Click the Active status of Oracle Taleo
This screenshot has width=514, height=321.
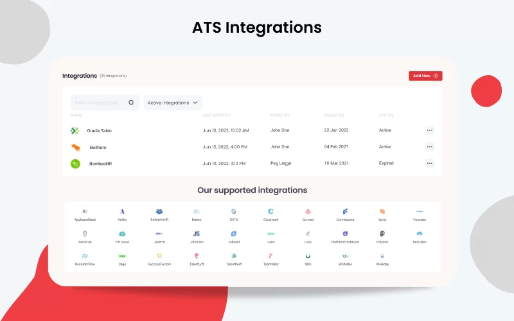385,130
